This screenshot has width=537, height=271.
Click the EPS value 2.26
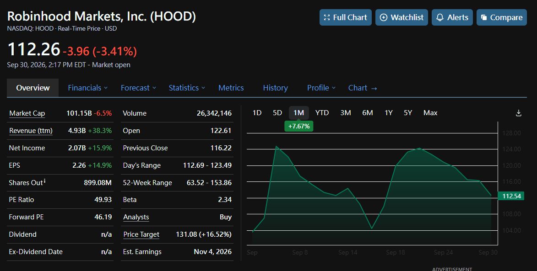point(79,165)
